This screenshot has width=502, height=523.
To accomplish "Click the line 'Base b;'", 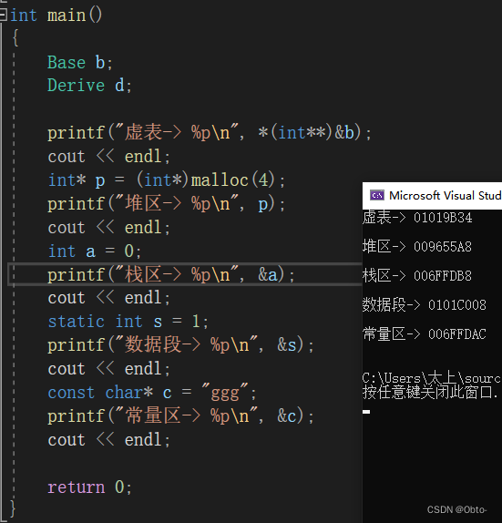I will coord(80,63).
